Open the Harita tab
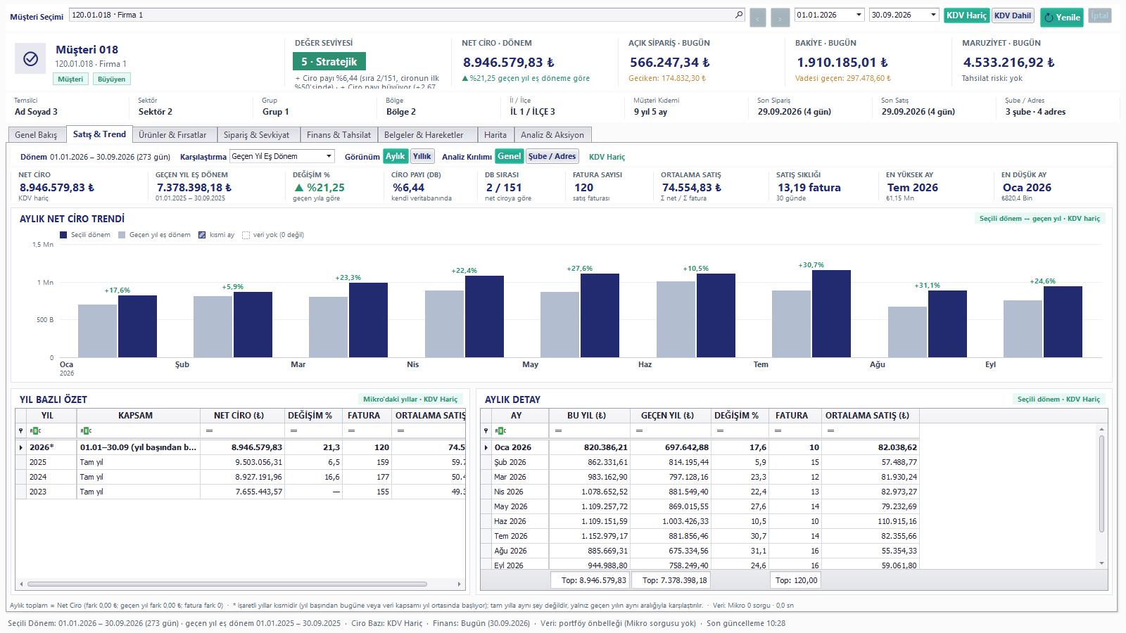Screen dimensions: 1126x633 pyautogui.click(x=495, y=135)
